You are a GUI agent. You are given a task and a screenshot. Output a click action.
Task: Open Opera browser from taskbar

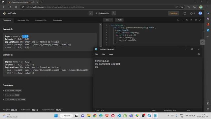pos(113,116)
